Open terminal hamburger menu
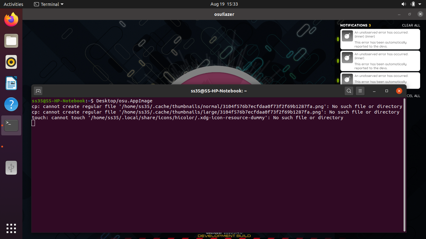Screen dimensions: 426x239 [x=360, y=91]
